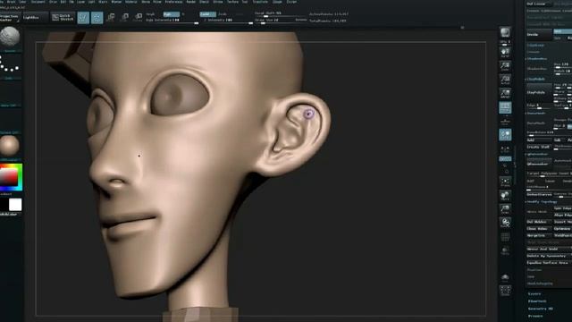Click the Transp transparency icon

(x=505, y=250)
